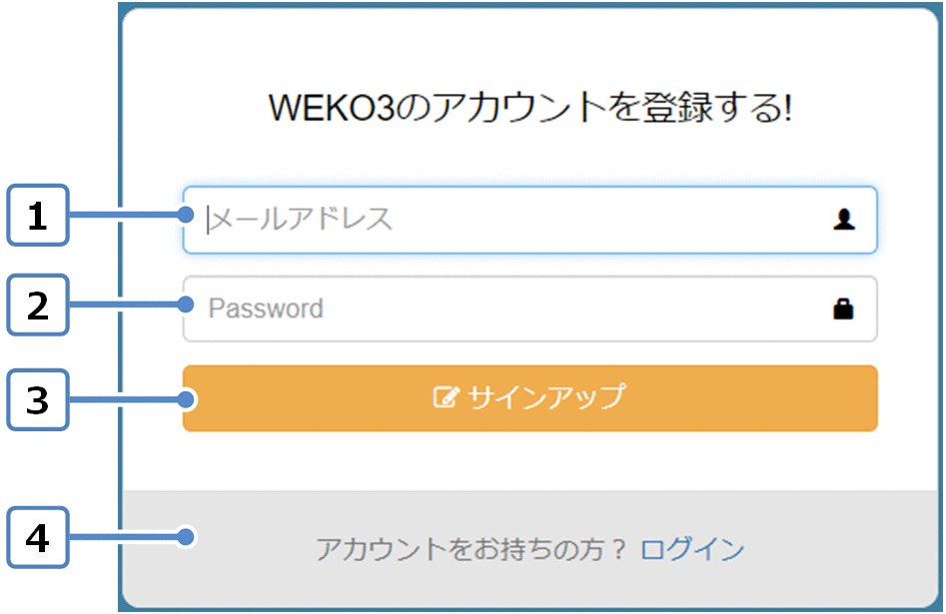Click the callout dot in the gray footer
946x614 pixels.
[187, 537]
